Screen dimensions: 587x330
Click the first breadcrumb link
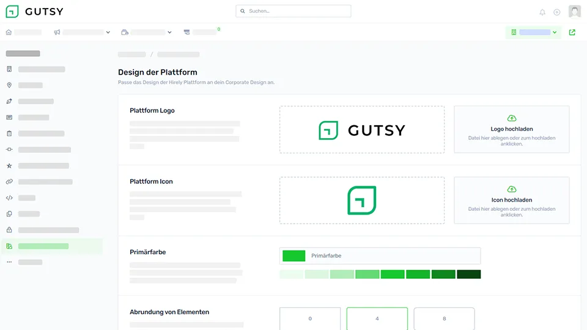pyautogui.click(x=132, y=54)
